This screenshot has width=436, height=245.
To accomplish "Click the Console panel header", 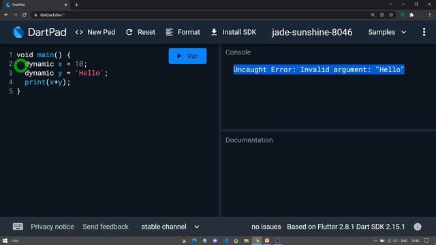I will click(238, 52).
